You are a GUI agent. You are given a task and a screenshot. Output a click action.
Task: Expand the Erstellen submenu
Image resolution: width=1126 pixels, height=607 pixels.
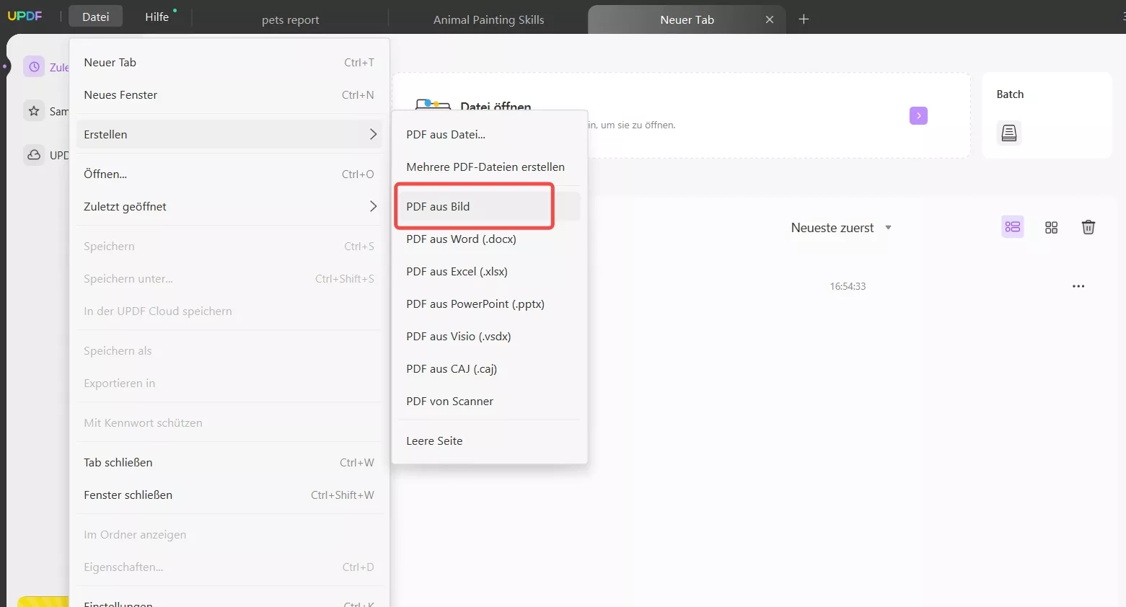pos(229,134)
